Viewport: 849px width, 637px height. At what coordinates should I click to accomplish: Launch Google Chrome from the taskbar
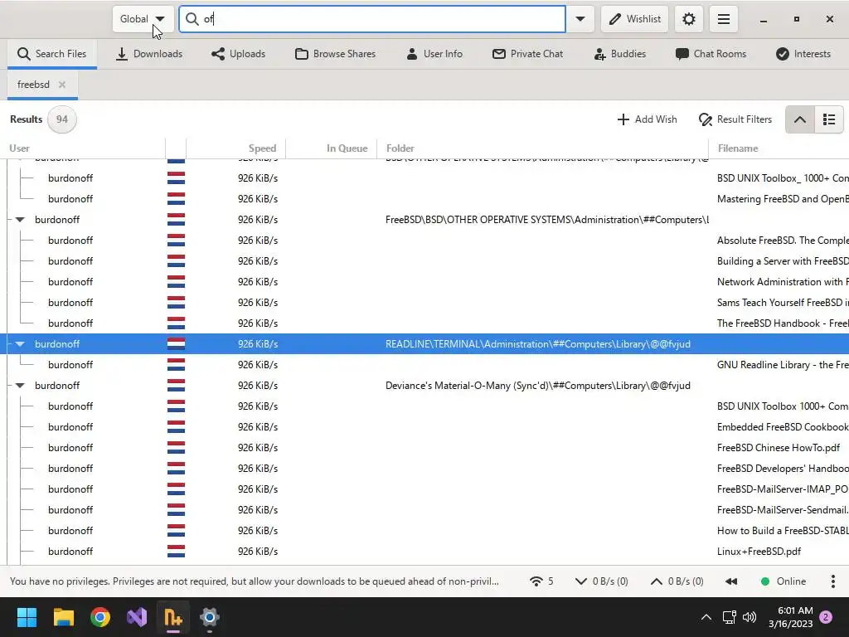tap(100, 617)
